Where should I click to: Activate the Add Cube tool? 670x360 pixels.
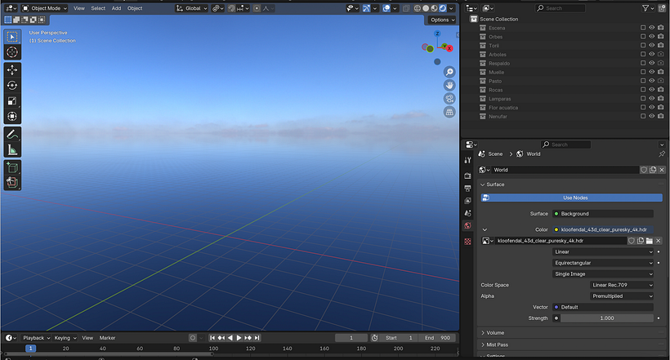coord(12,167)
